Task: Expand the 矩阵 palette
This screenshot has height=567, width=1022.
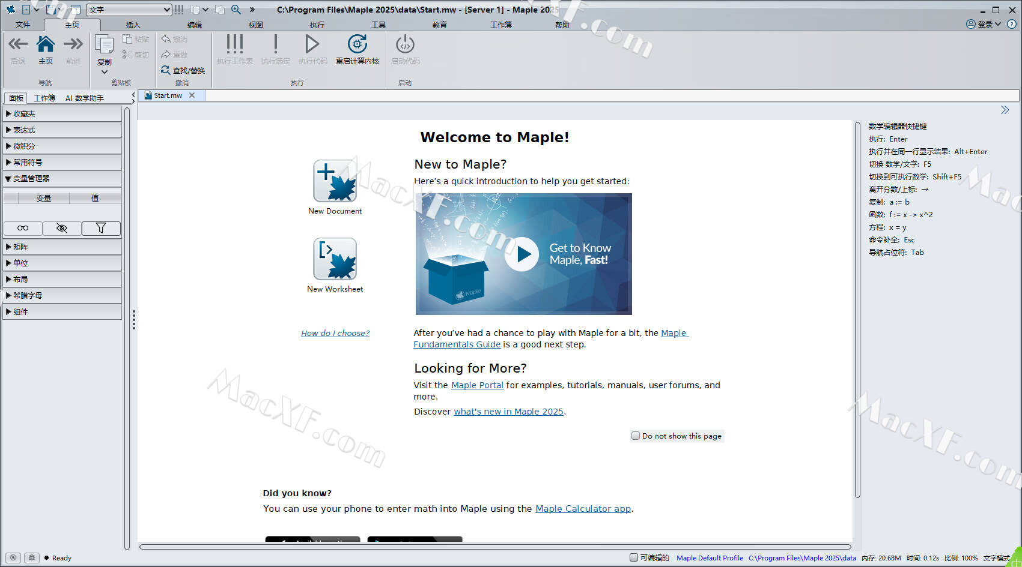Action: [x=62, y=247]
